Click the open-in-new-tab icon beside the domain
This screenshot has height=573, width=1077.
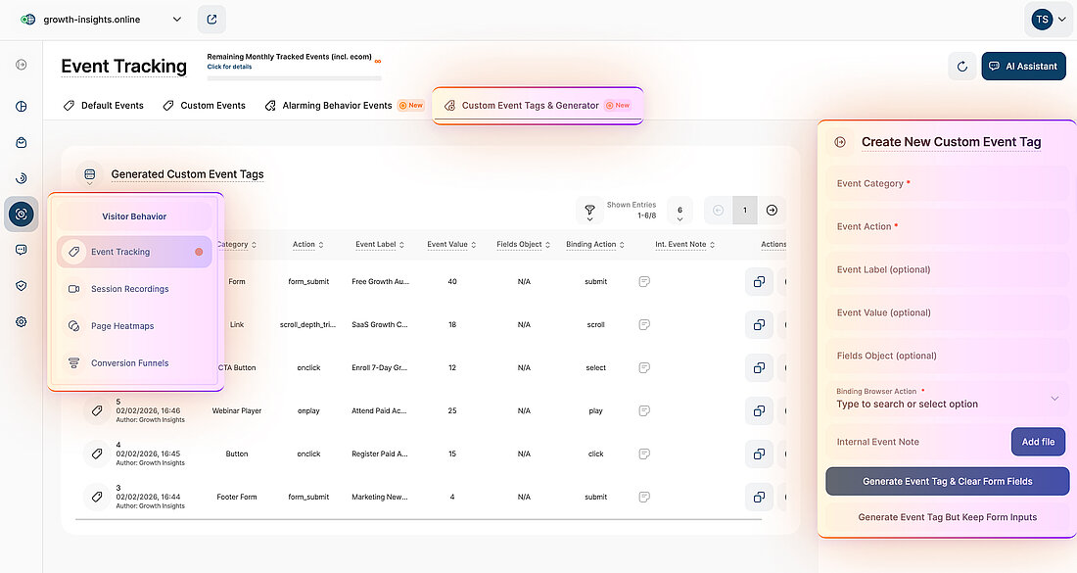211,19
